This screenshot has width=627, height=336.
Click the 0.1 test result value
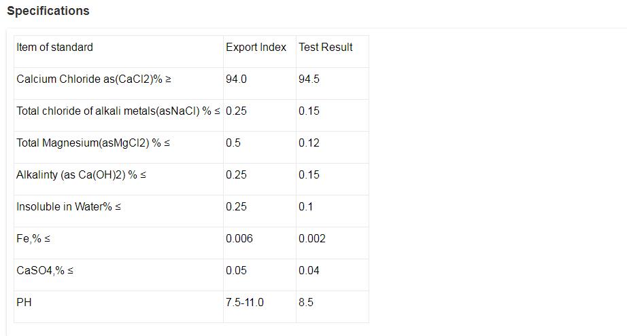[x=305, y=206]
